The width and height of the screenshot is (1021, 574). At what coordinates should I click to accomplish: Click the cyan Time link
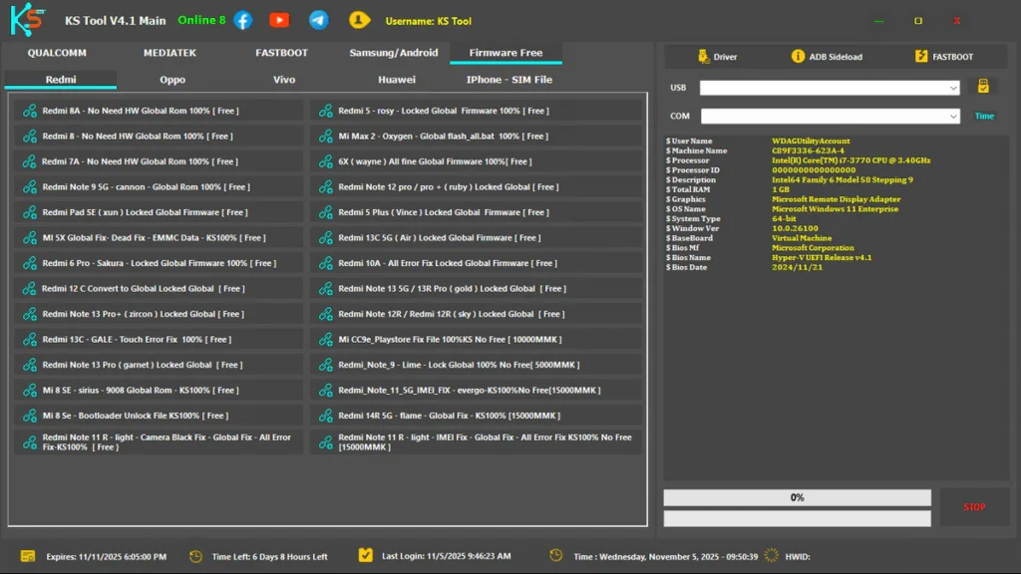(x=984, y=117)
